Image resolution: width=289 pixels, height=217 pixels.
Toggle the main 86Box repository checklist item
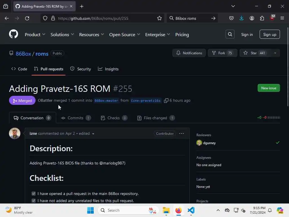click(x=33, y=194)
